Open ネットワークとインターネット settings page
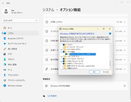 pos(20,44)
